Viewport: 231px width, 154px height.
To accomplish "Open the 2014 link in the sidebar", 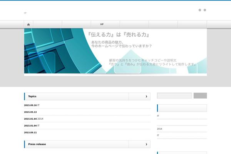I will coord(159,129).
